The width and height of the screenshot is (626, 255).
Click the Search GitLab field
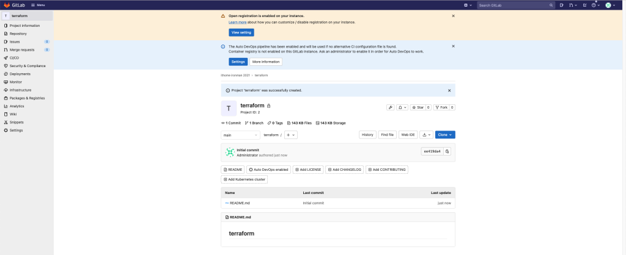click(516, 5)
